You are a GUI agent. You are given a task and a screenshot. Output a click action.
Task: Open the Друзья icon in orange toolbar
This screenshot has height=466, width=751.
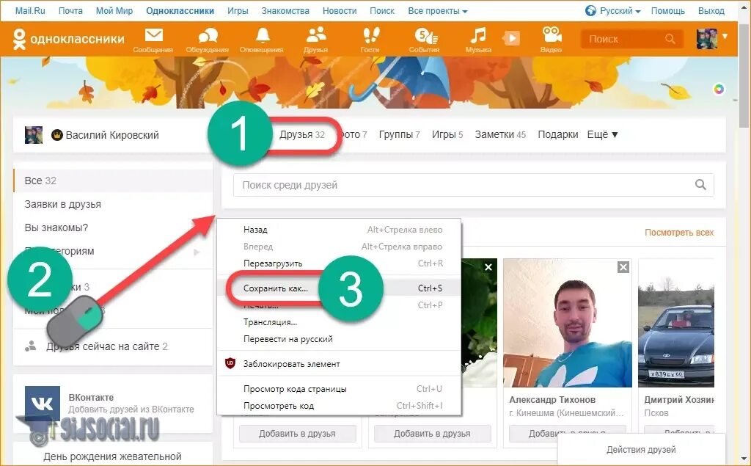[x=315, y=40]
